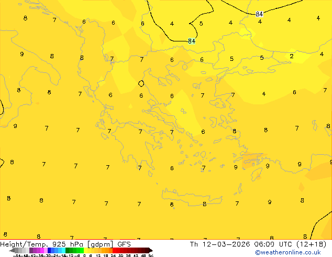This screenshot has width=332, height=257.
Task: Click the dark maroon right arrow of the legend bar
Action: (151, 250)
